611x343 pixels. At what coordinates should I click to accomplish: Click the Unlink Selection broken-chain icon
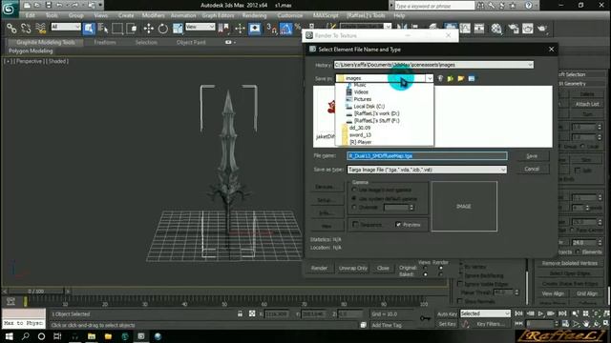point(26,29)
